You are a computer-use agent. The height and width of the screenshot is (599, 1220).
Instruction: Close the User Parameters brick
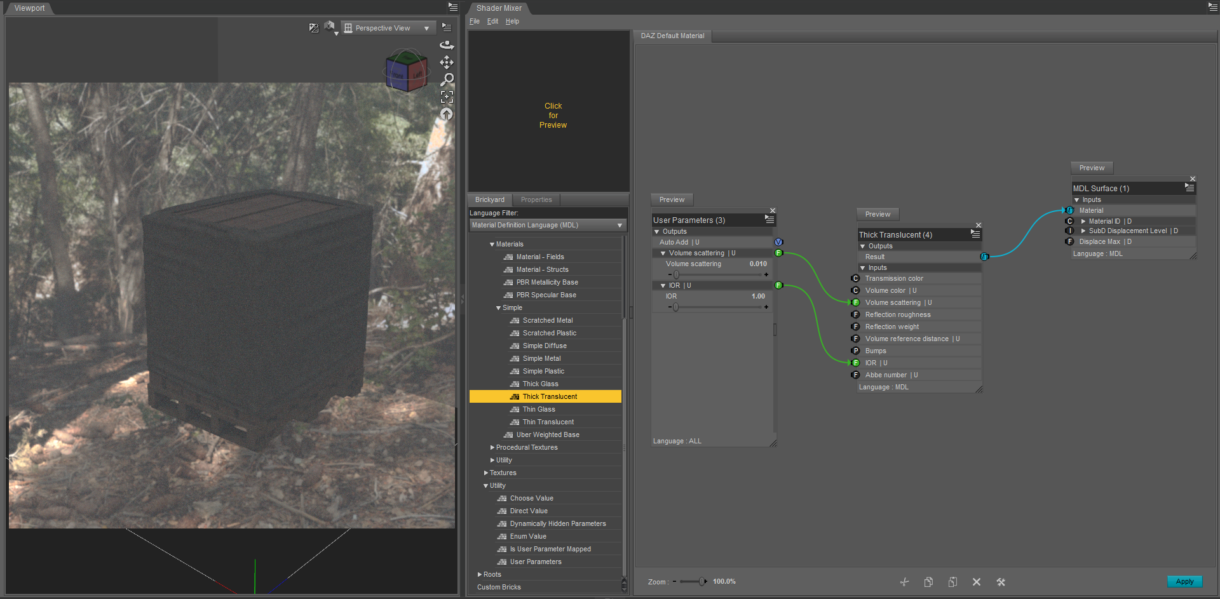pyautogui.click(x=773, y=211)
